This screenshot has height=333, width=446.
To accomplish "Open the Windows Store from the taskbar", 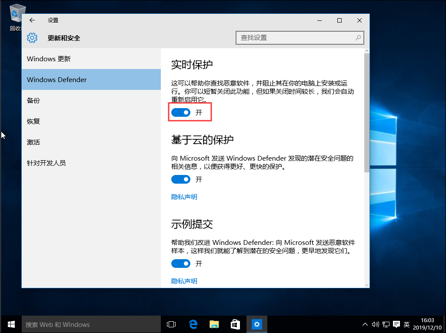I will pyautogui.click(x=235, y=324).
